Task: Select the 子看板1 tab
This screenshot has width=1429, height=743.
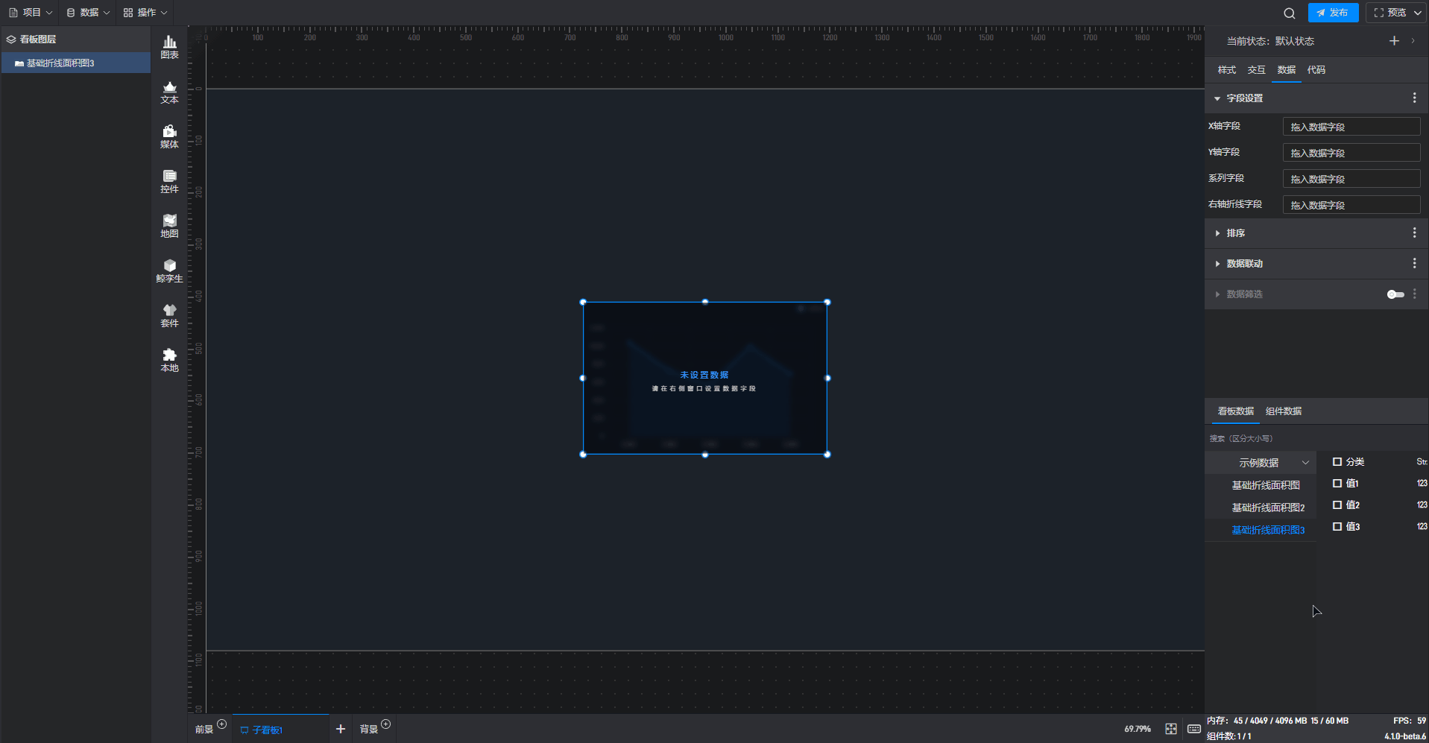Action: click(280, 730)
